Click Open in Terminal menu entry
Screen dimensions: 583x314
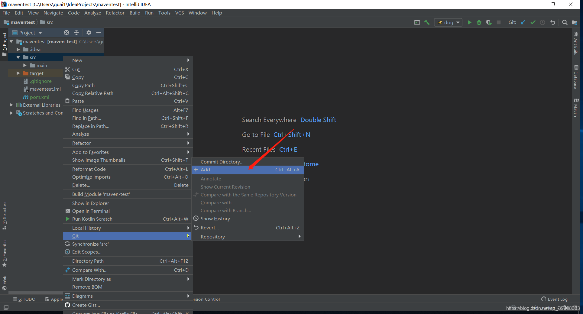click(128, 211)
